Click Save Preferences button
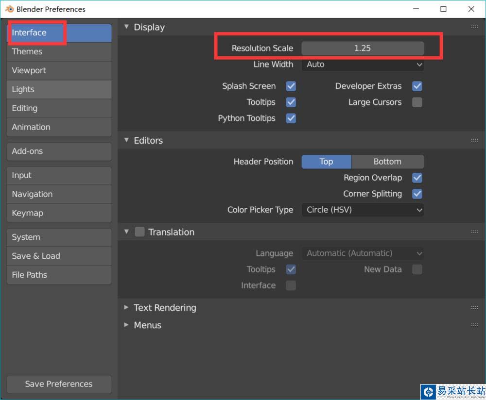The image size is (486, 400). tap(59, 384)
